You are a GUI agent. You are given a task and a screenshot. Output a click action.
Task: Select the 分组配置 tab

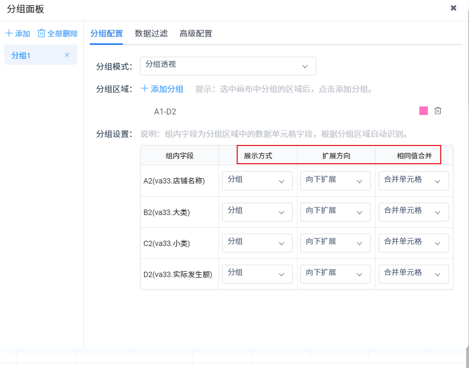pos(106,34)
